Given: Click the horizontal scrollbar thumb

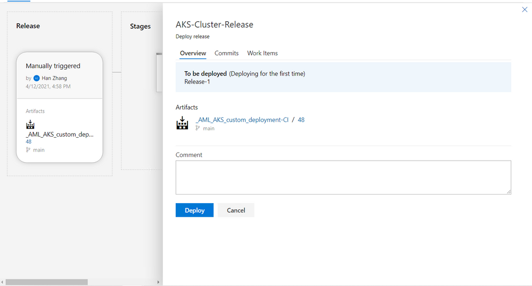Looking at the screenshot, I should (46, 282).
